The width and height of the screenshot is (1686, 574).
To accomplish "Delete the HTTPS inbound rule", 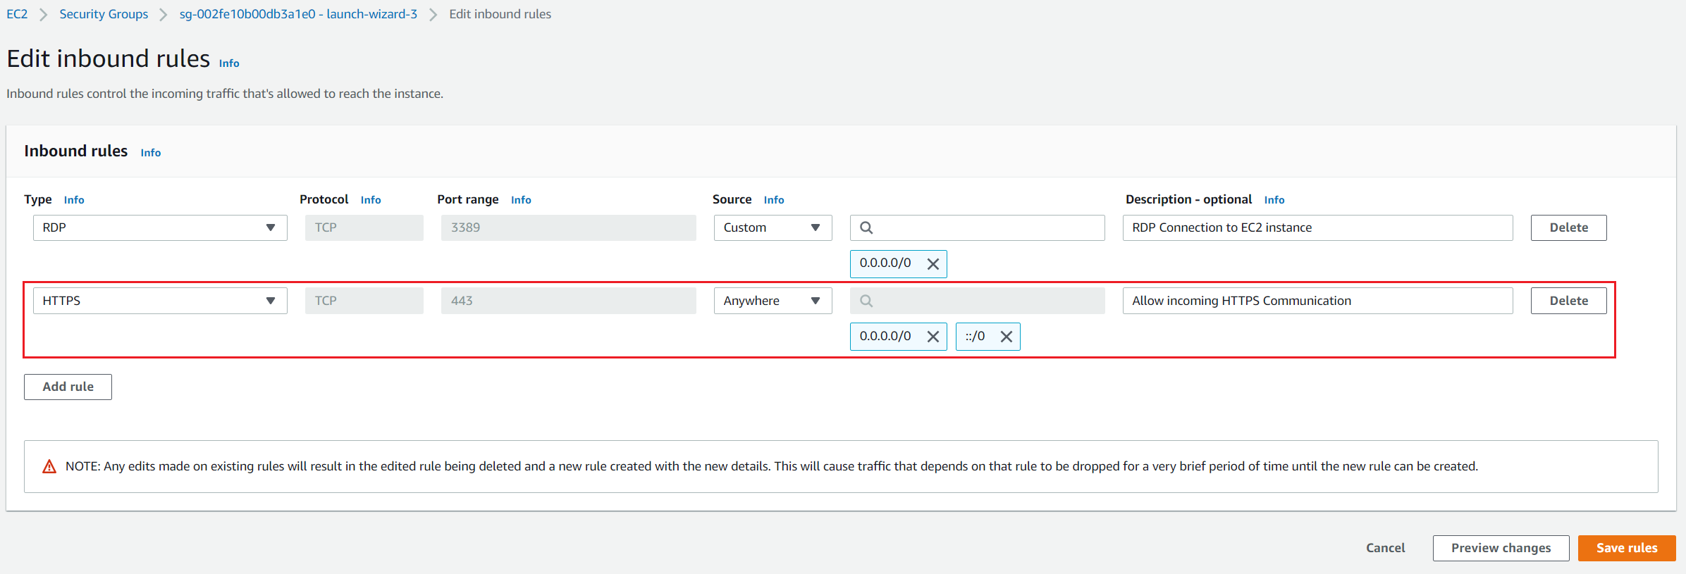I will point(1568,301).
